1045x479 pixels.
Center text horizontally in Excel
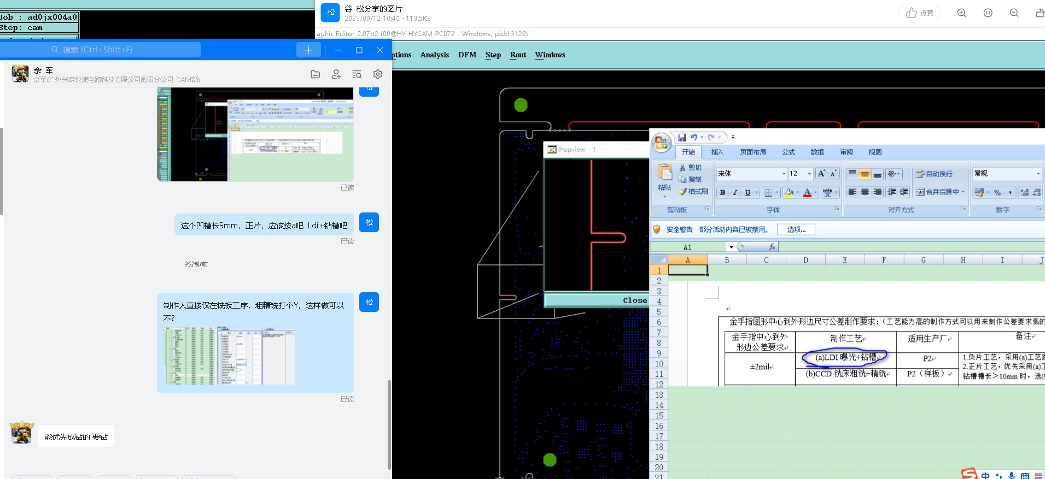[865, 192]
